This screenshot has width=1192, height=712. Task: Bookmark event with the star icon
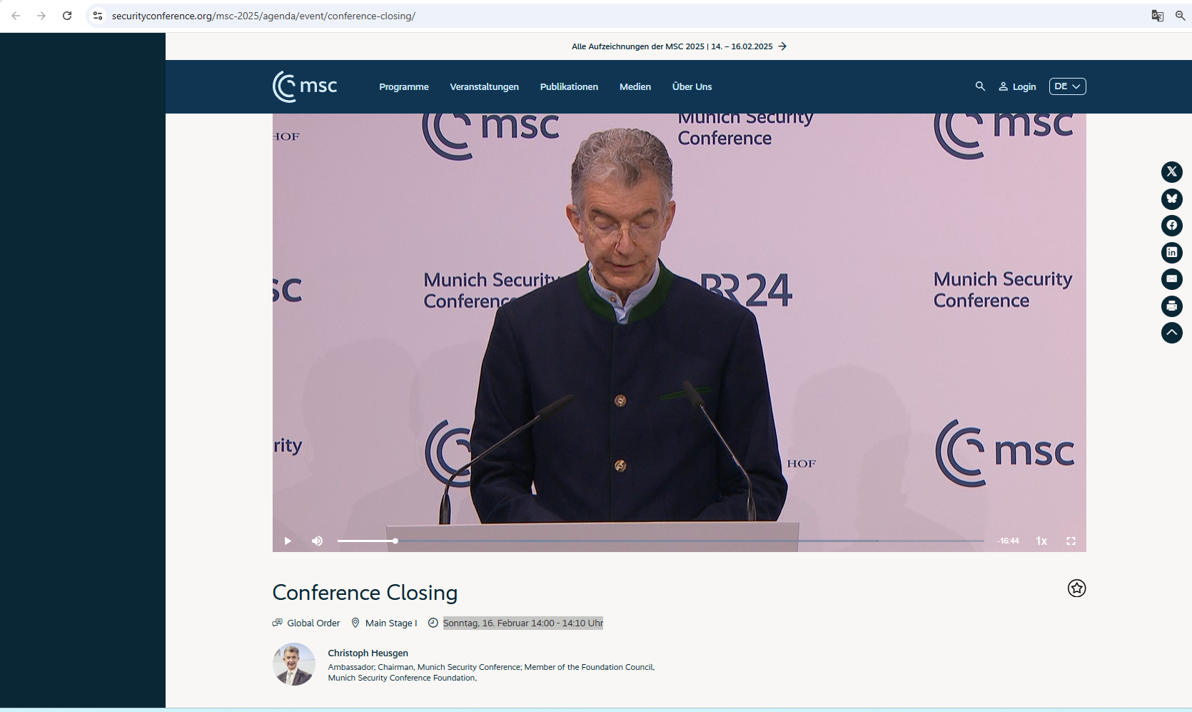coord(1076,588)
